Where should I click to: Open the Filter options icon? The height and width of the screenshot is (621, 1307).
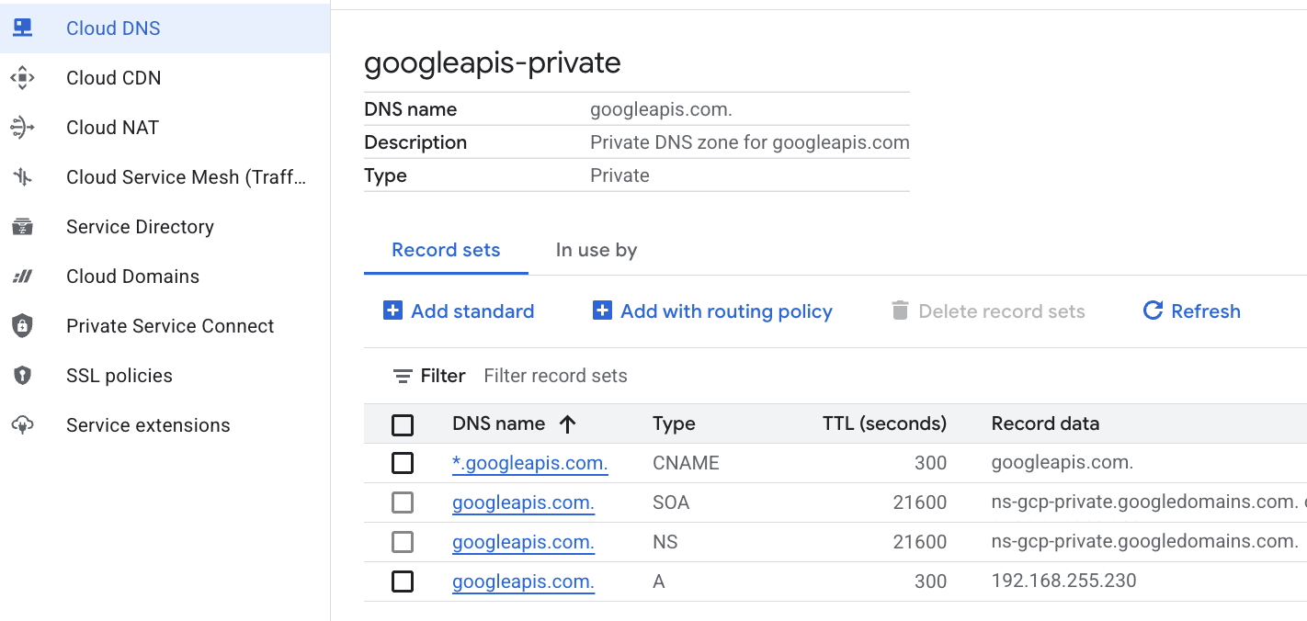[403, 376]
